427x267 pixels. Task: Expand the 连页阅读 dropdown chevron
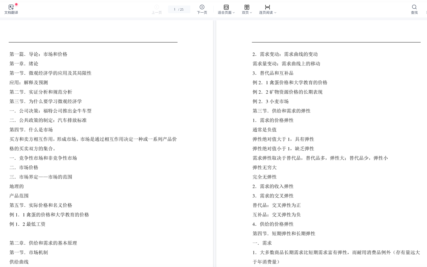(x=275, y=13)
